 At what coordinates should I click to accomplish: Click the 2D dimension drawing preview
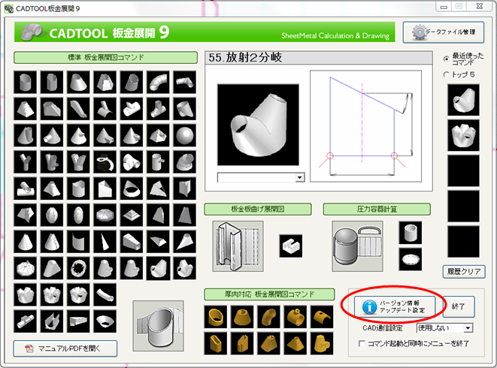365,126
